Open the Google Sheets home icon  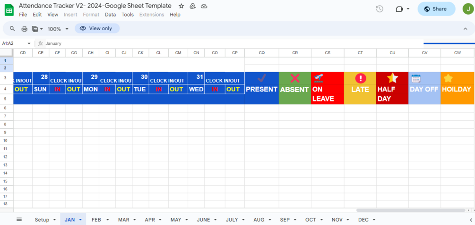point(9,9)
